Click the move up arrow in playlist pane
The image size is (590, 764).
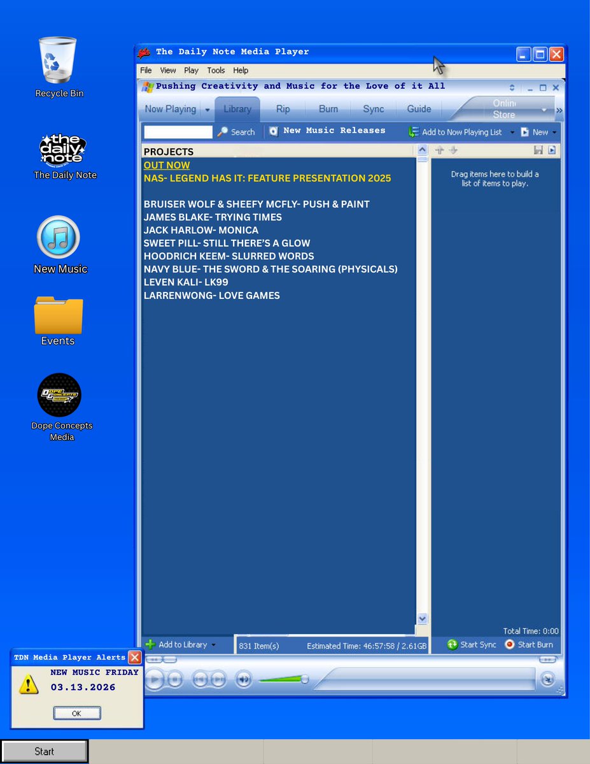point(440,150)
